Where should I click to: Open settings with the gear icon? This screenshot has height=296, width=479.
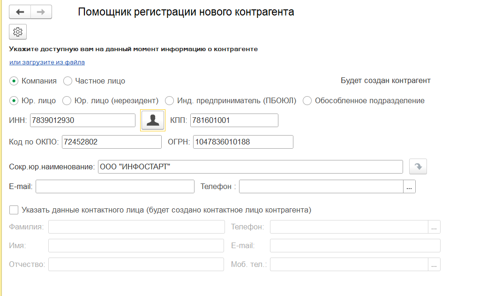click(18, 32)
